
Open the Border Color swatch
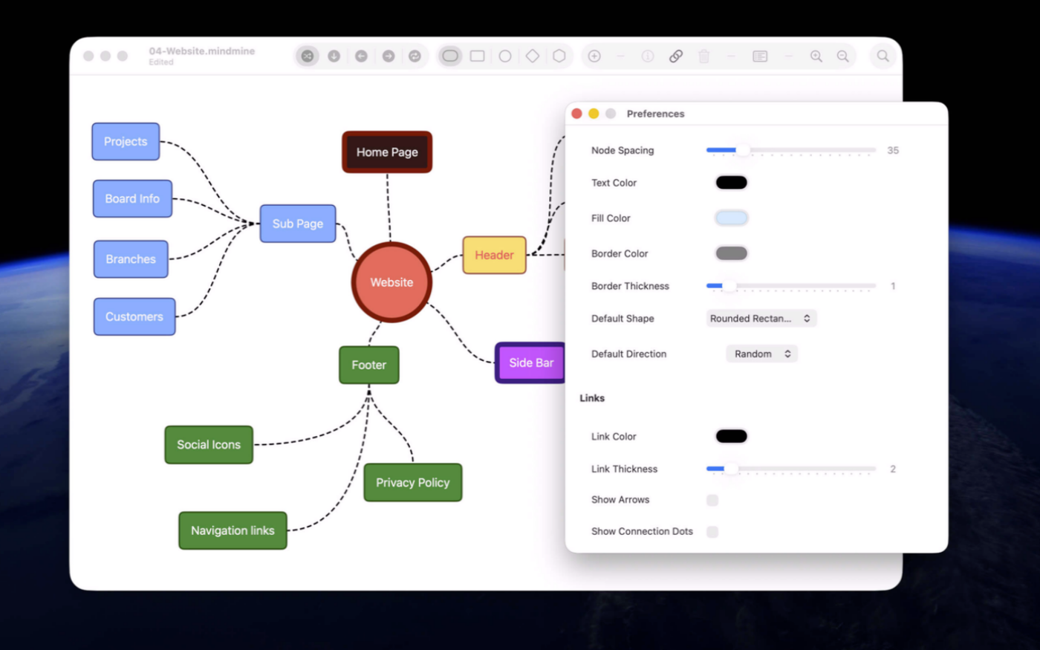732,253
